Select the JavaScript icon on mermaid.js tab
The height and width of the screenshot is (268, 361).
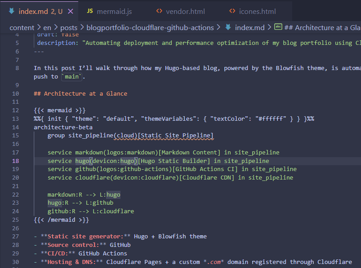pos(89,12)
